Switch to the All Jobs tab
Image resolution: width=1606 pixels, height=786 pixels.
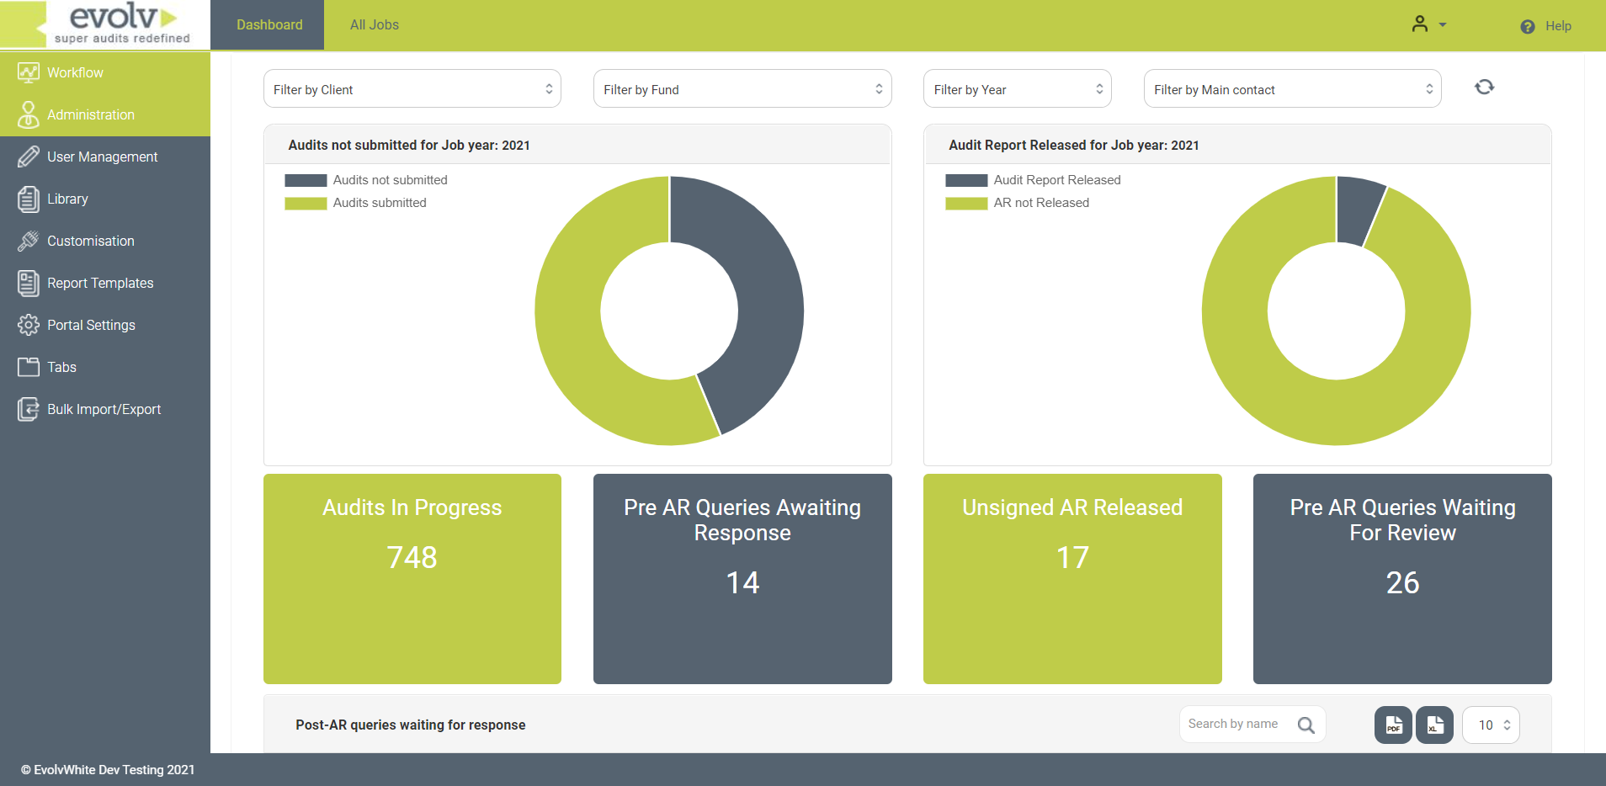[x=374, y=24]
